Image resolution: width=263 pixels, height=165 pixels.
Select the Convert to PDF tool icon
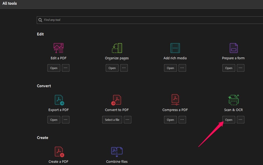117,100
